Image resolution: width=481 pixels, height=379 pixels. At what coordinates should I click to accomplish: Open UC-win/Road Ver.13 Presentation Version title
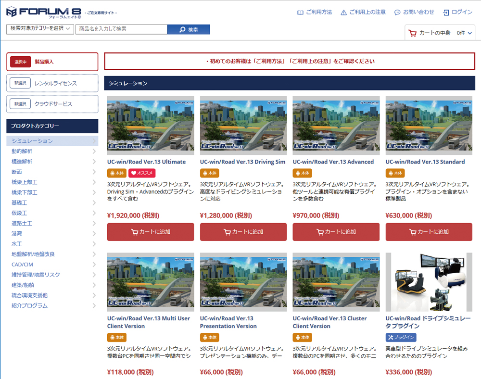[x=228, y=322]
